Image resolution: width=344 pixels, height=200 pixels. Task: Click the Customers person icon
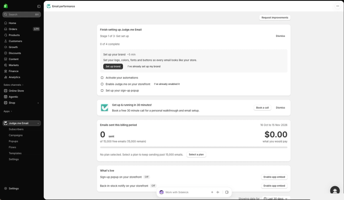point(6,41)
